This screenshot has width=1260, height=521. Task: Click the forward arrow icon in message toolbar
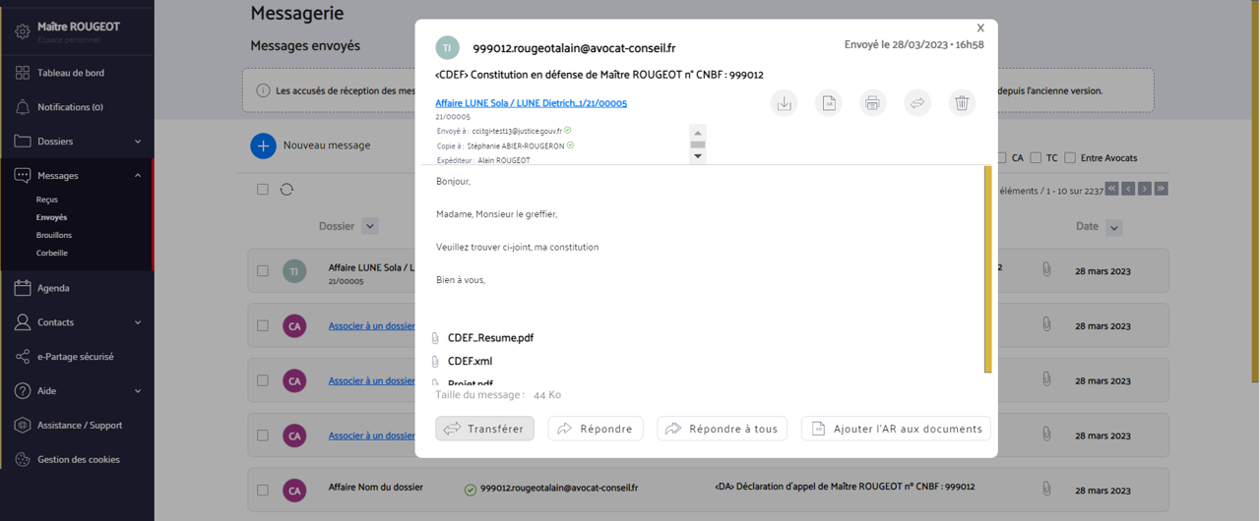pyautogui.click(x=917, y=102)
